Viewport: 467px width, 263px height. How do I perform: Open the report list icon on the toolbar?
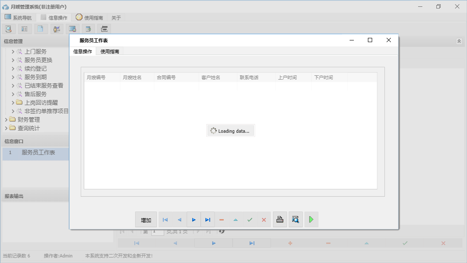pyautogui.click(x=24, y=29)
